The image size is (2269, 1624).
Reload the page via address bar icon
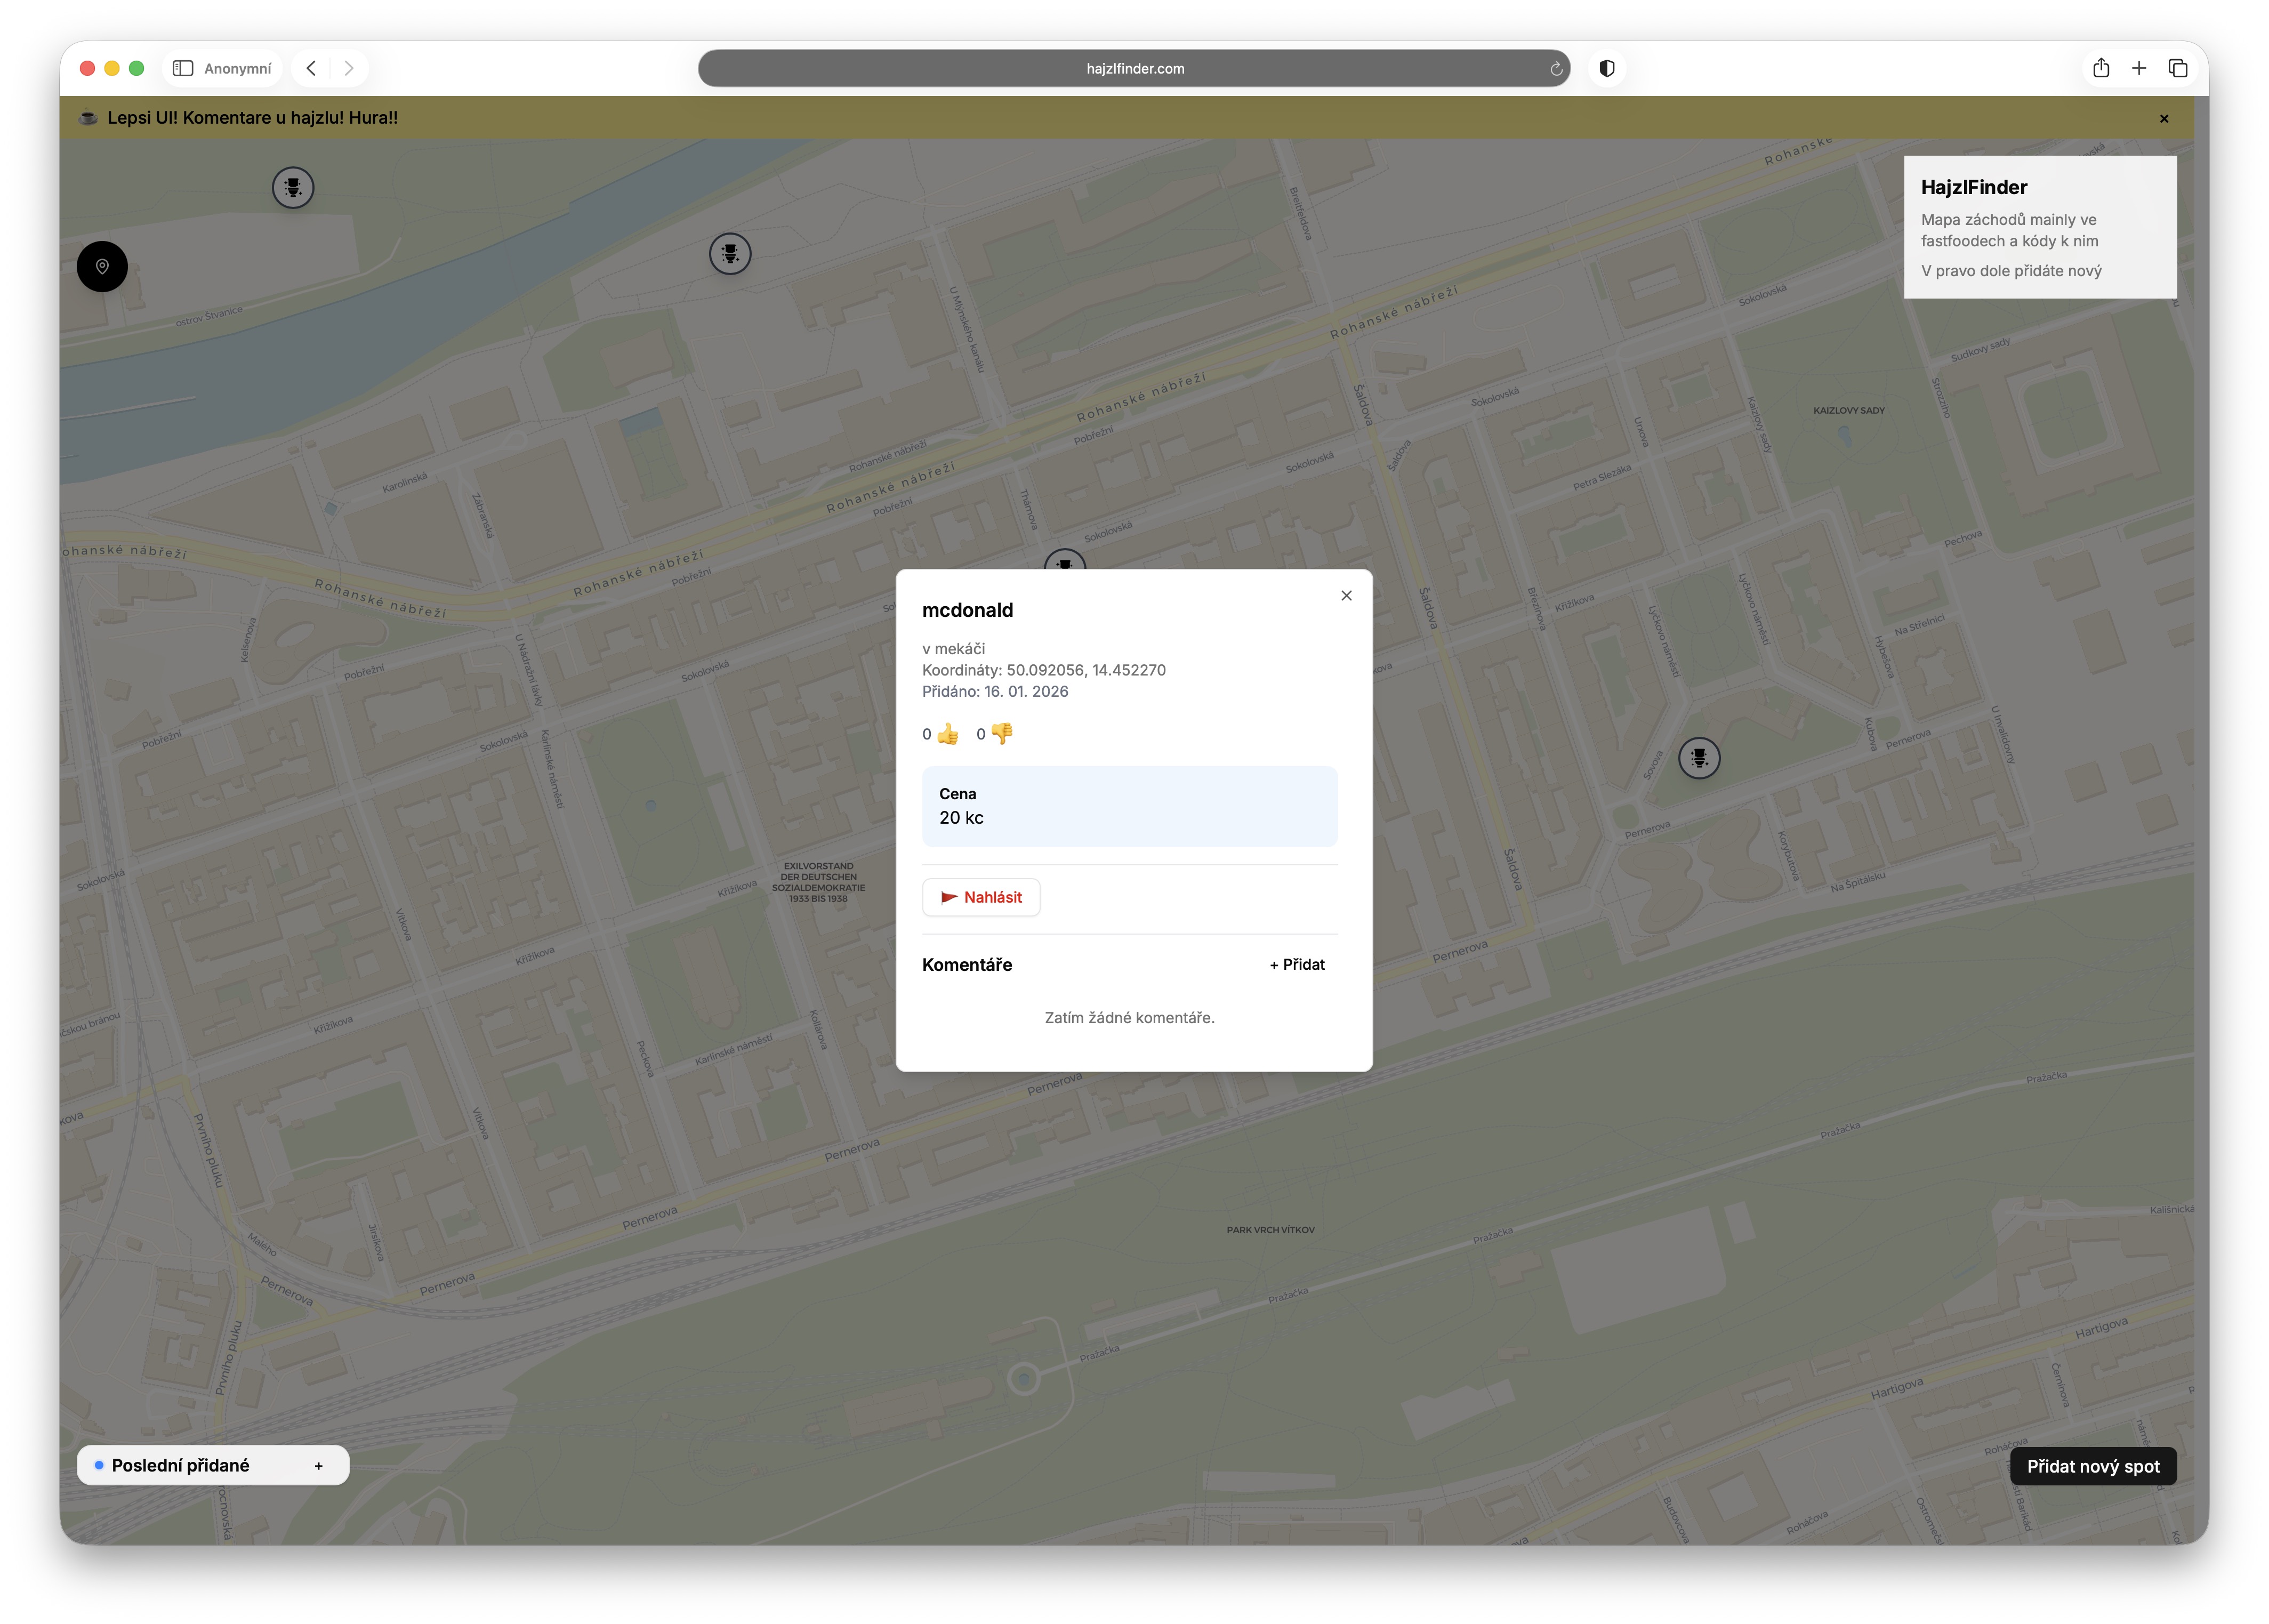click(x=1555, y=69)
